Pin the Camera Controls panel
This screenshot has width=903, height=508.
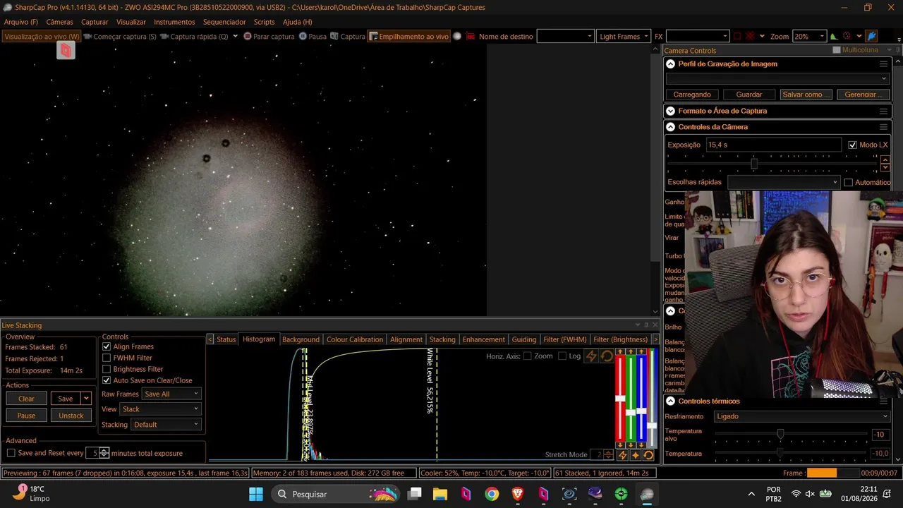pos(897,50)
